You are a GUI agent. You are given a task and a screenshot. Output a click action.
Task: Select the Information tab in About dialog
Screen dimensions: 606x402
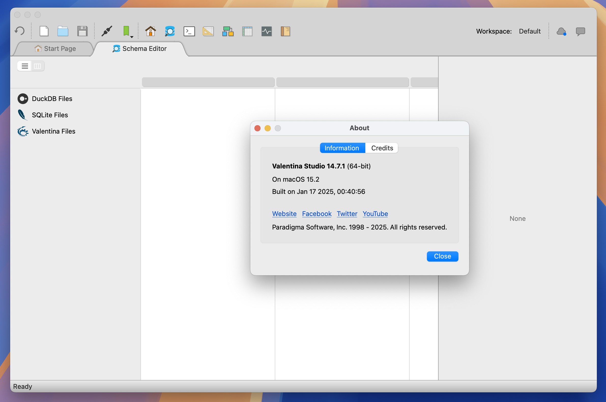point(342,148)
